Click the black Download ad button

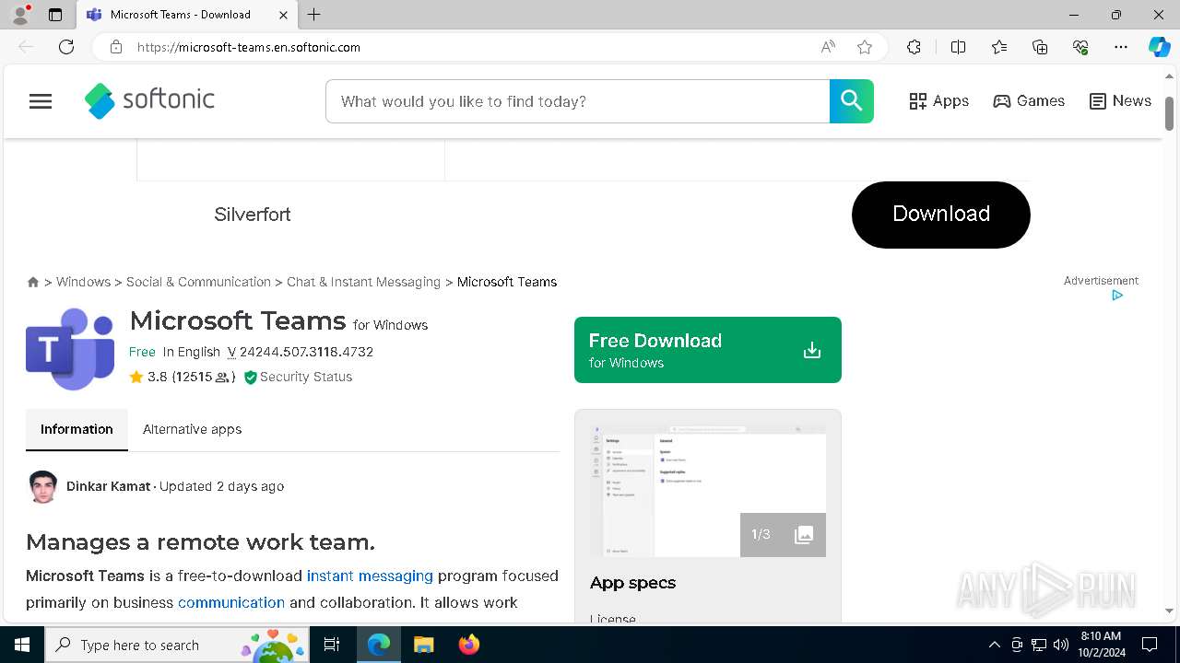click(x=940, y=215)
